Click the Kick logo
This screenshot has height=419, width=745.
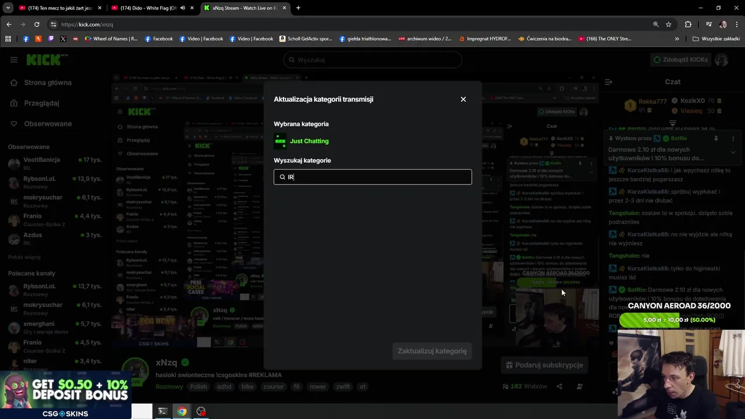click(47, 59)
